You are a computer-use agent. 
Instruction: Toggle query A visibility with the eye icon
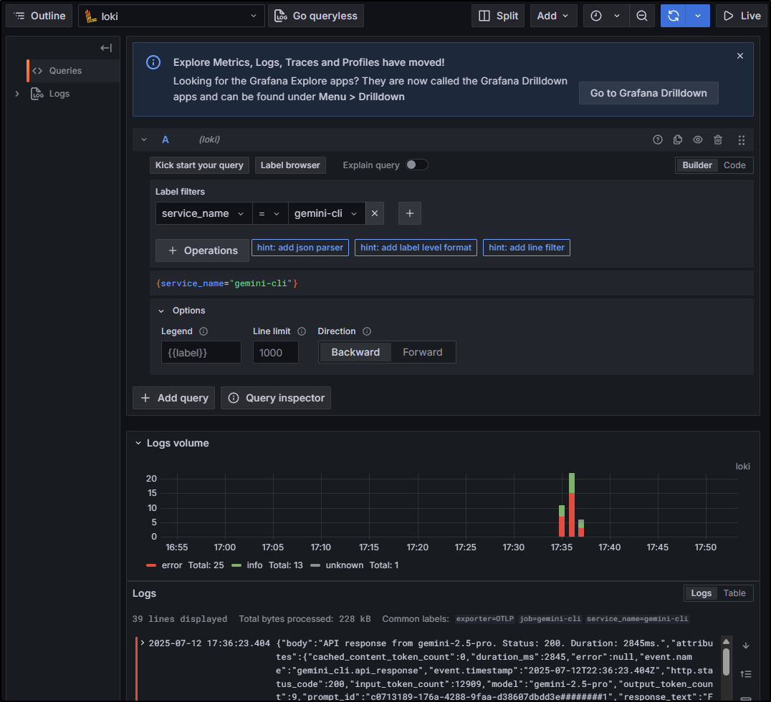tap(698, 140)
